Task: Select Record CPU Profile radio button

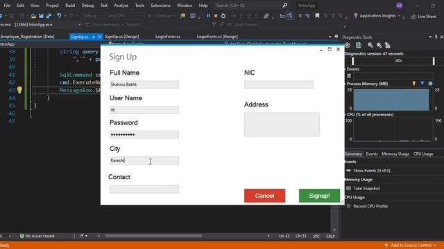Action: (x=348, y=206)
